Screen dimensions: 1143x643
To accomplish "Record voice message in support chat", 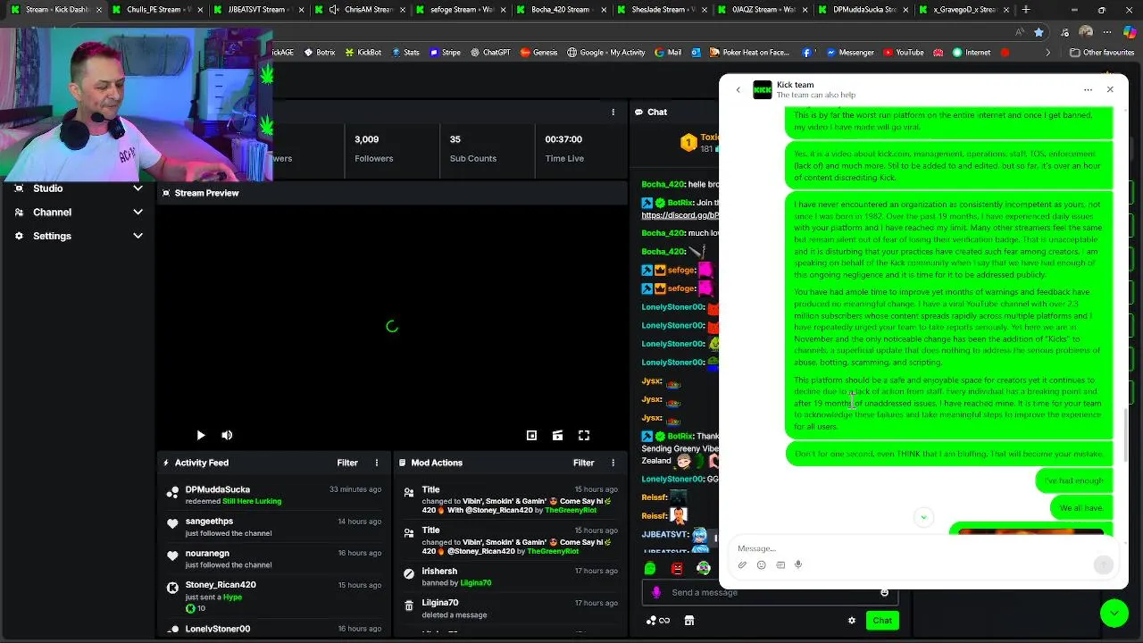I will coord(798,564).
